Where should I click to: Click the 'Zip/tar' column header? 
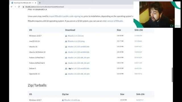tap(65, 94)
